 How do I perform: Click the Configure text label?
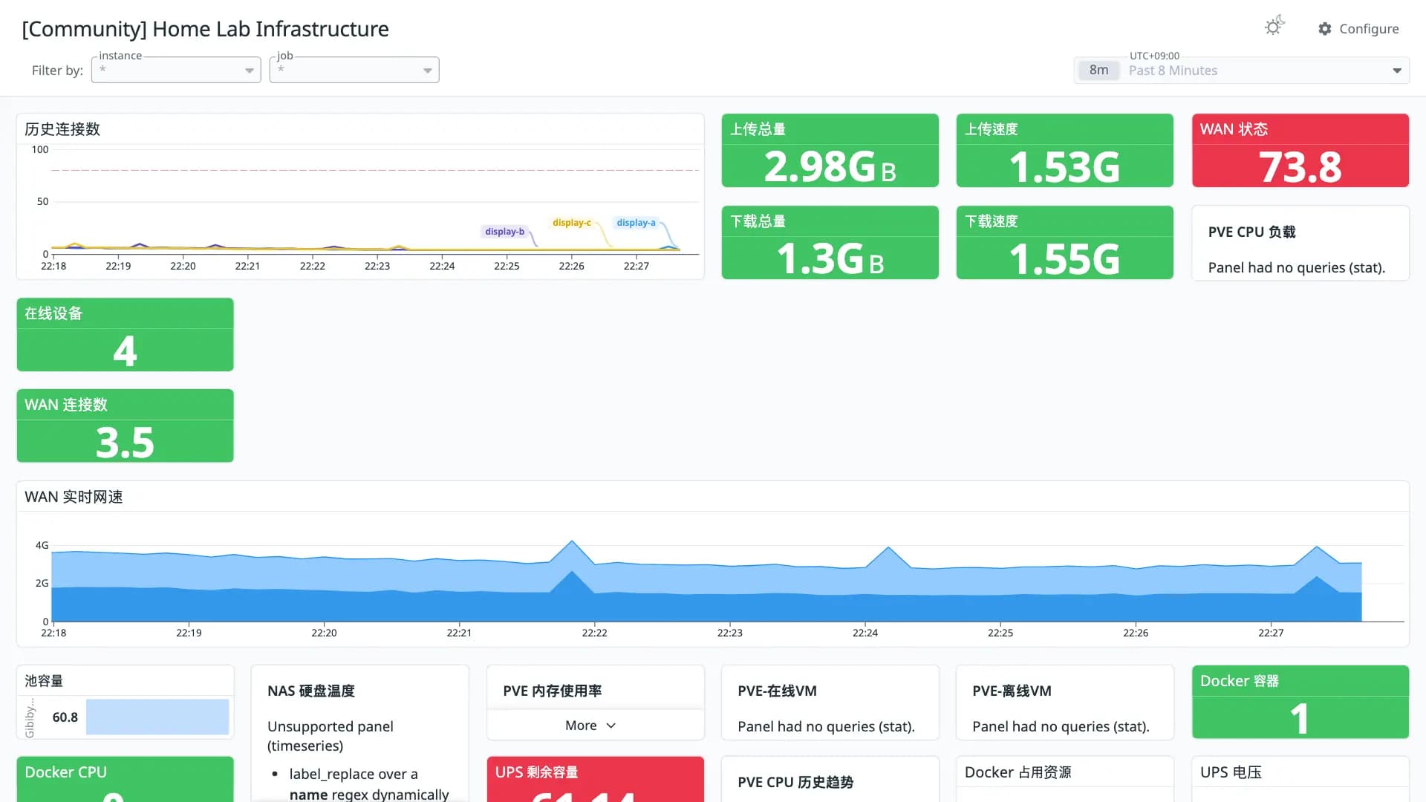(1369, 28)
